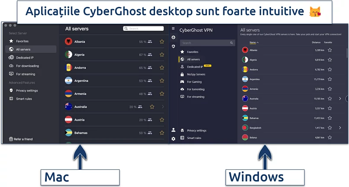This screenshot has width=349, height=187.
Task: Open For downloading in Mac sidebar
Action: click(23, 66)
